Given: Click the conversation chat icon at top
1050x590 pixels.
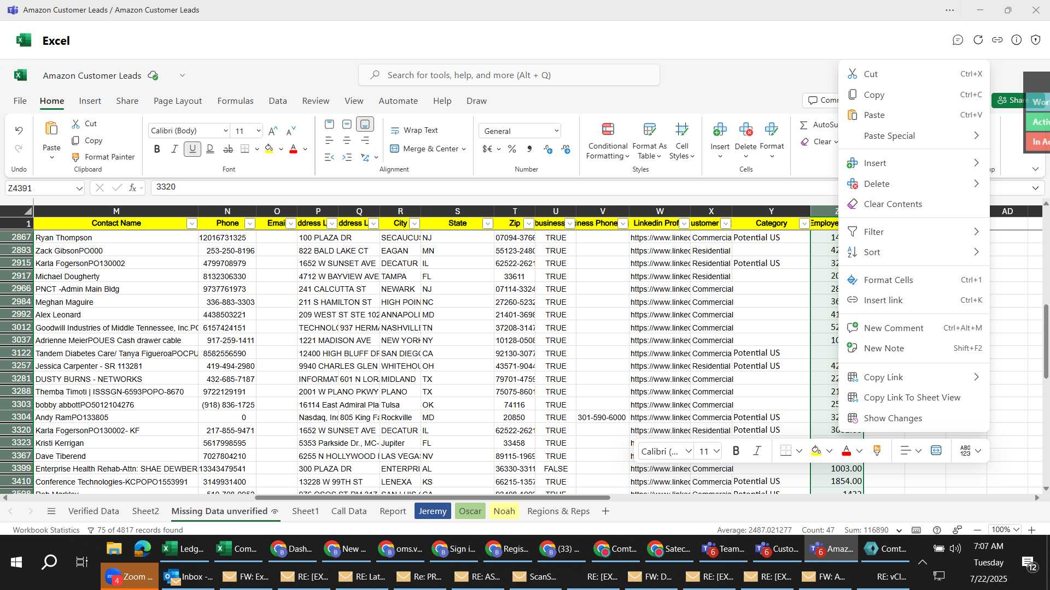Looking at the screenshot, I should pyautogui.click(x=958, y=40).
